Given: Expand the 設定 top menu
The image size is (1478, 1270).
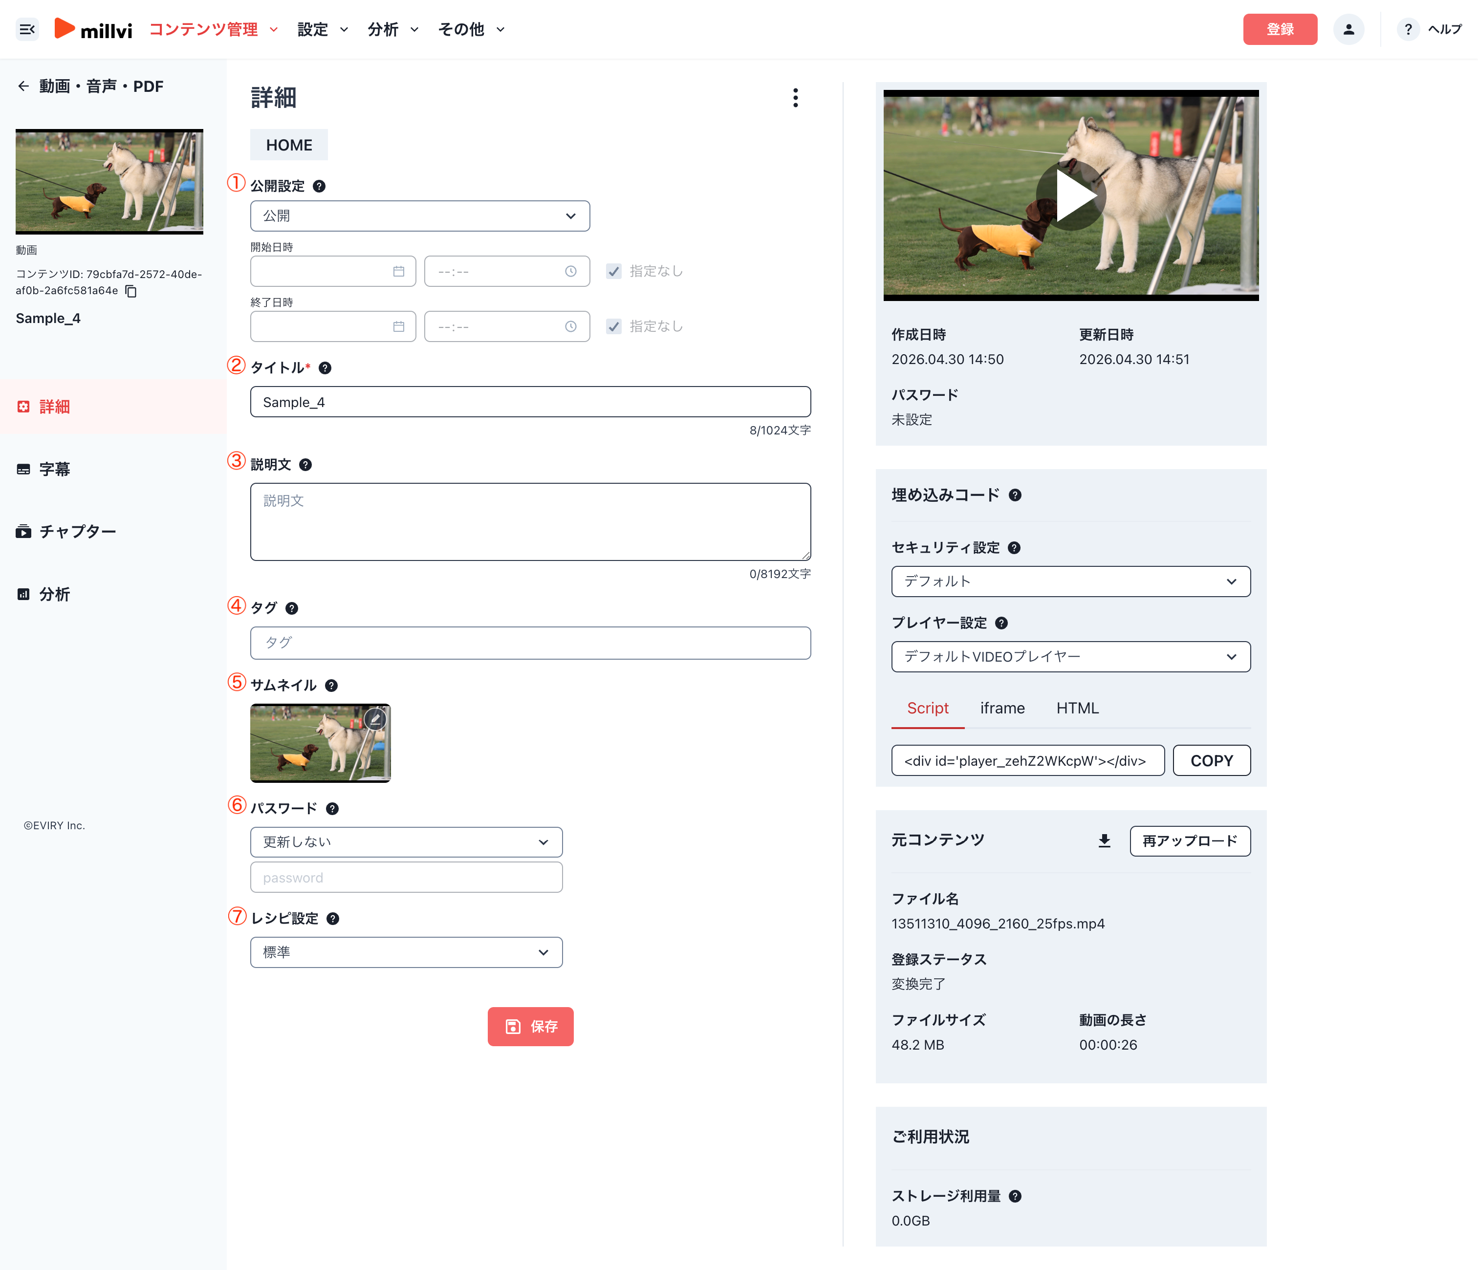Looking at the screenshot, I should (323, 29).
